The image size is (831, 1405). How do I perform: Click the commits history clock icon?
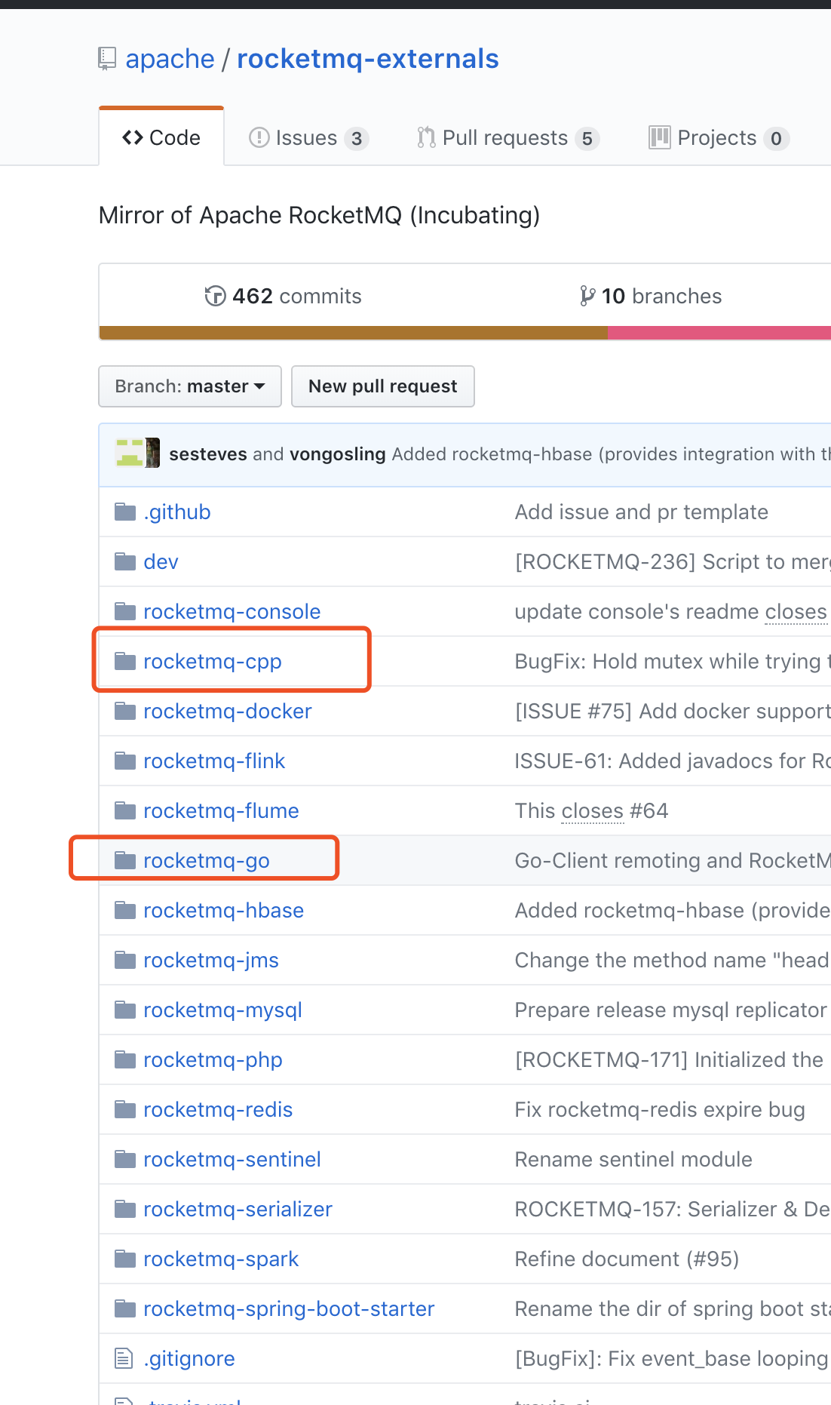pyautogui.click(x=215, y=296)
